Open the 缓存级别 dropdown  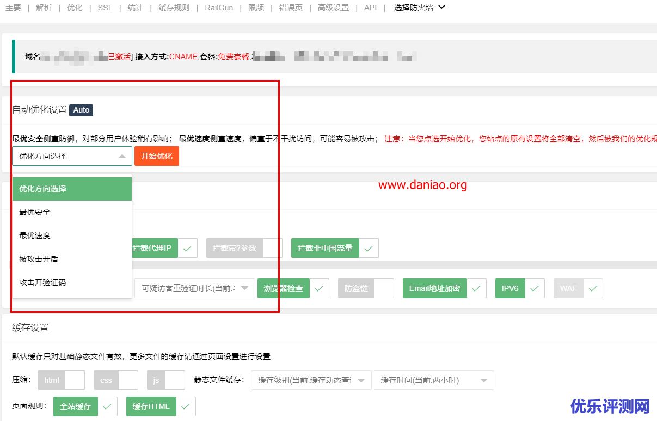click(311, 380)
